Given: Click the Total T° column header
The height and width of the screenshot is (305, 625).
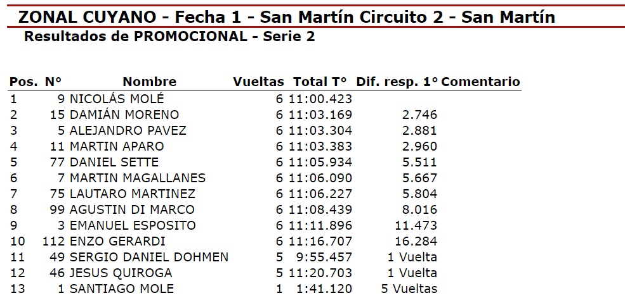Looking at the screenshot, I should tap(320, 82).
